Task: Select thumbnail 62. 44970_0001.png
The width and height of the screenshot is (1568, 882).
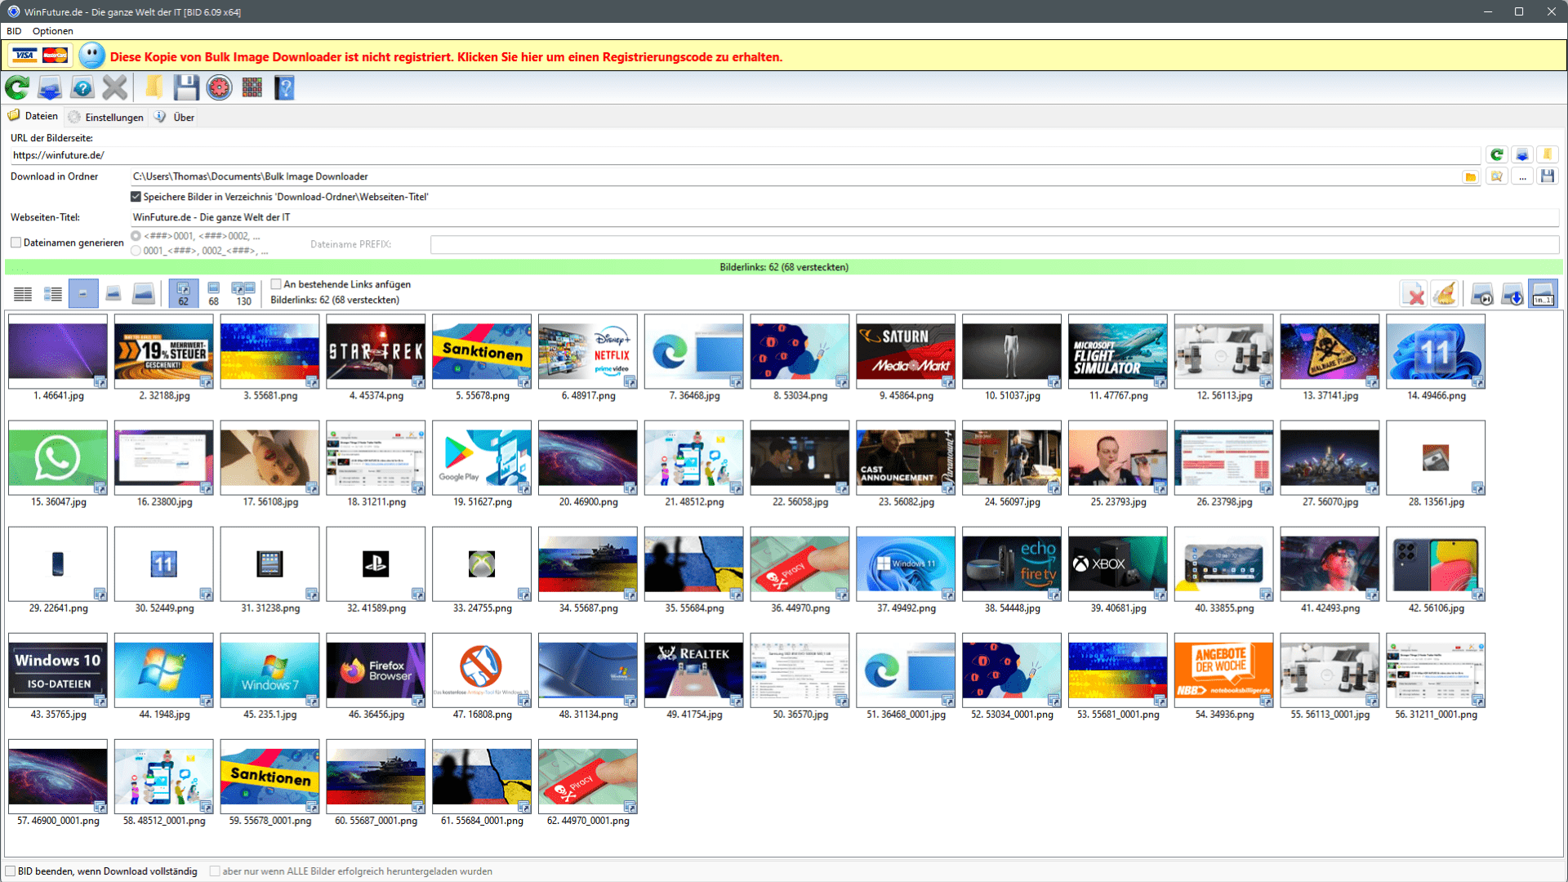Action: (588, 776)
